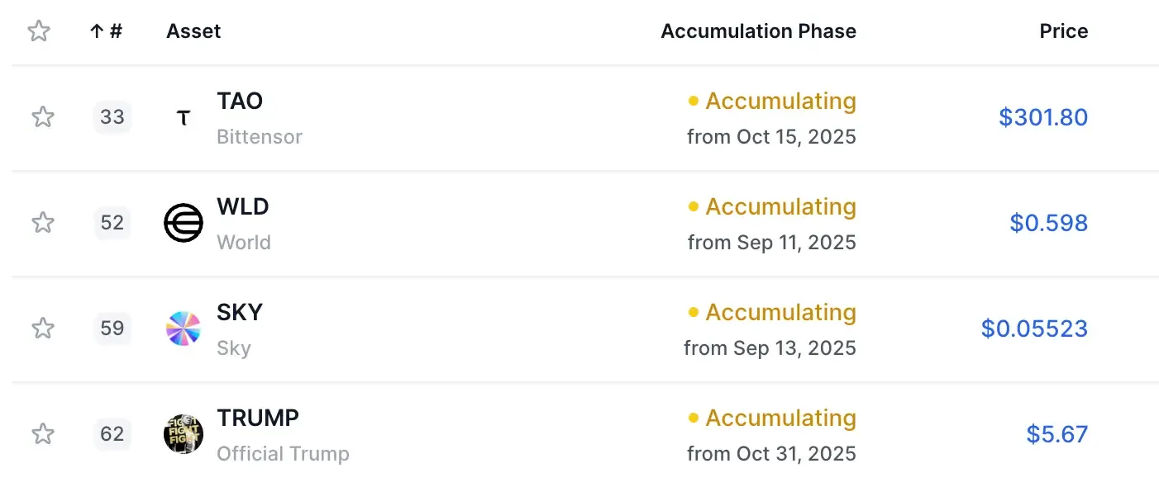Select the TRUMP asset name text
Screen dimensions: 1159x487
point(258,418)
